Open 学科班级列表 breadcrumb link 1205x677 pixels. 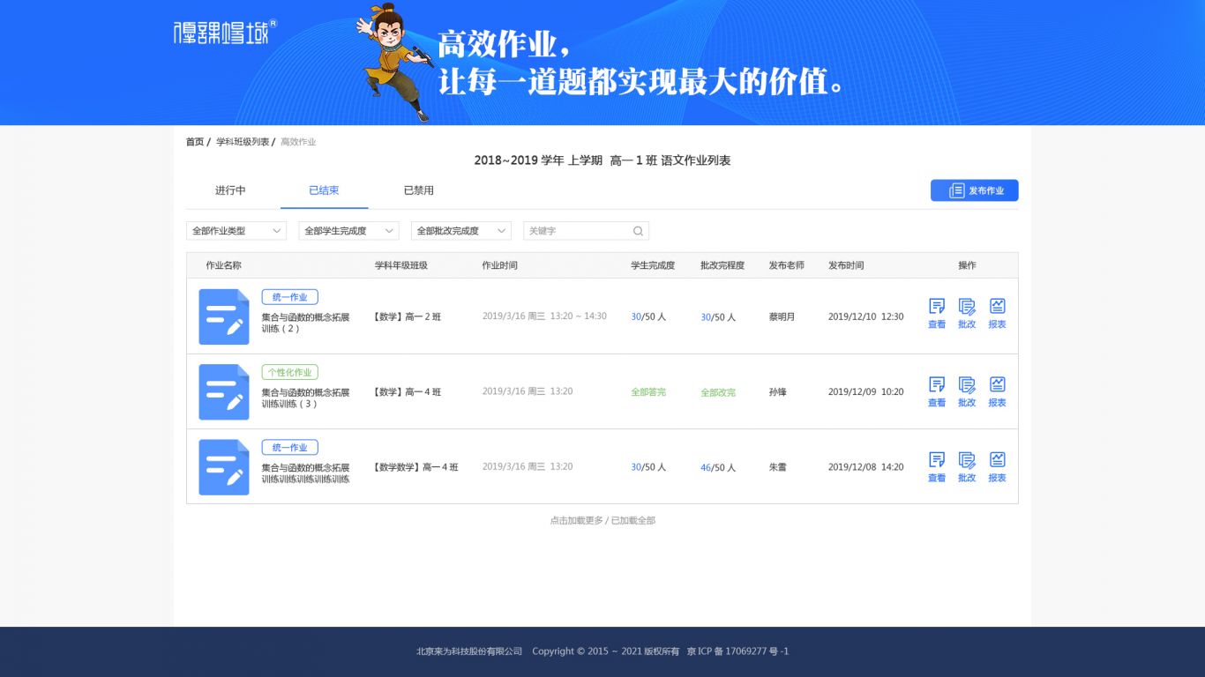point(243,142)
